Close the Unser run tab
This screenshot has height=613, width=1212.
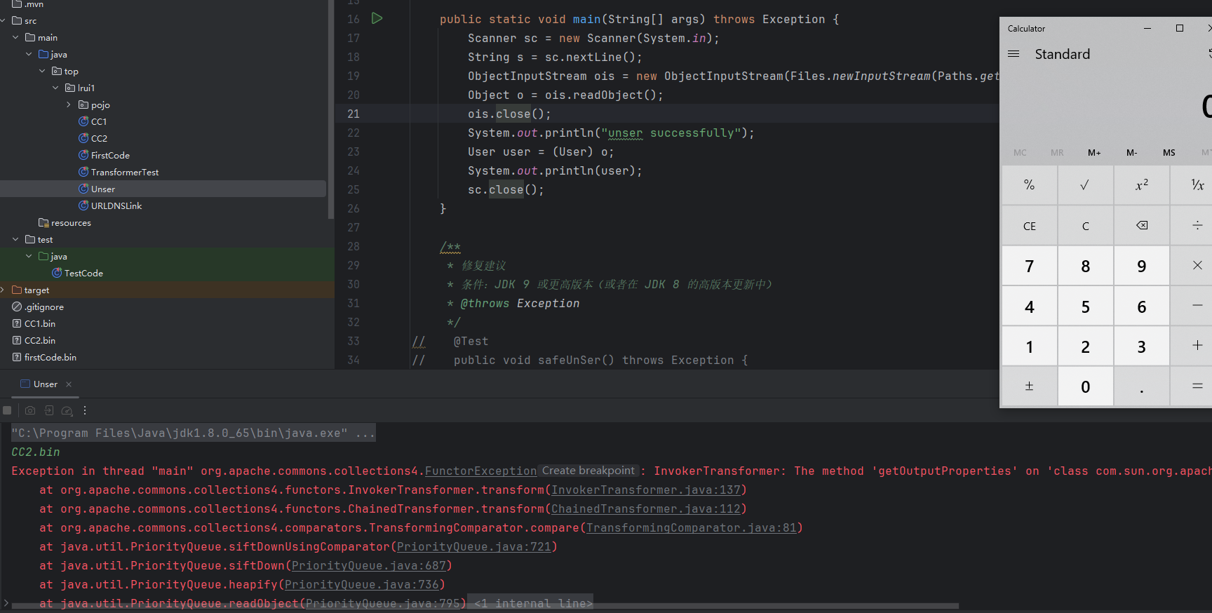69,384
